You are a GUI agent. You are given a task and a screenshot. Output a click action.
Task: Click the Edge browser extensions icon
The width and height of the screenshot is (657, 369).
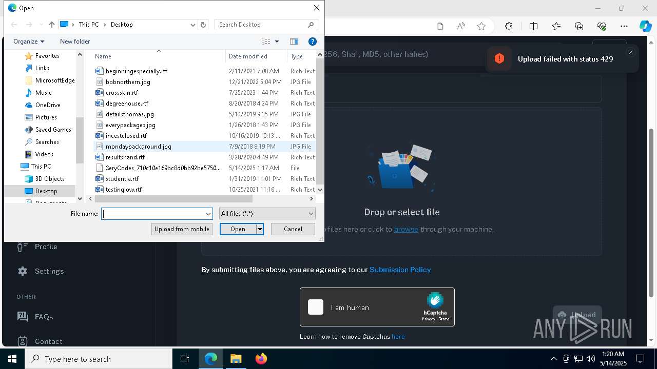click(x=509, y=26)
